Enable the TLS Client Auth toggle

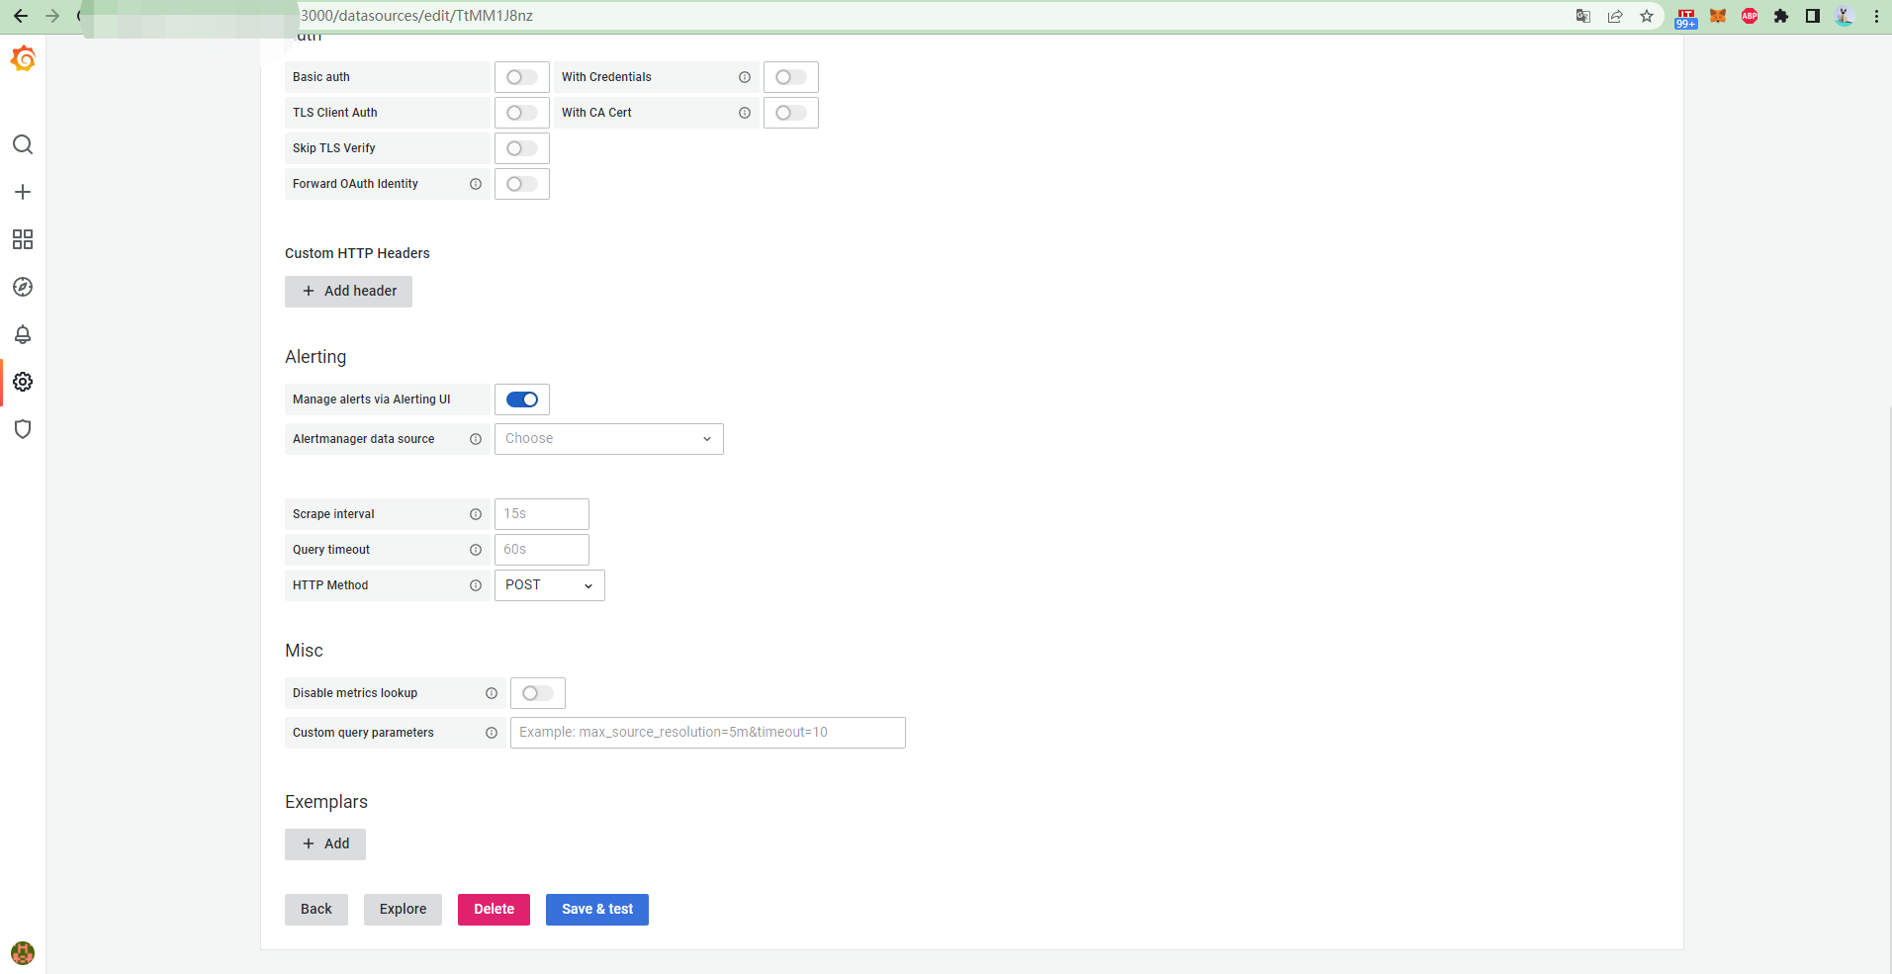522,113
